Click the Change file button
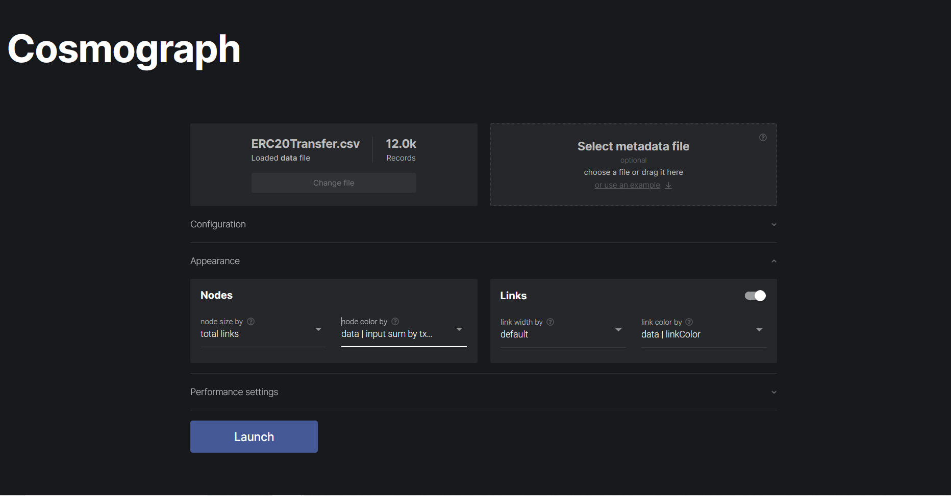 (x=334, y=183)
